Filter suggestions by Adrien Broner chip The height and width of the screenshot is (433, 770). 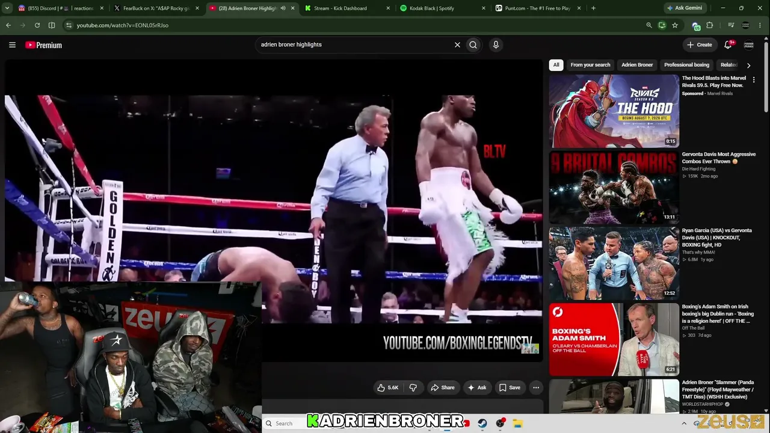637,65
